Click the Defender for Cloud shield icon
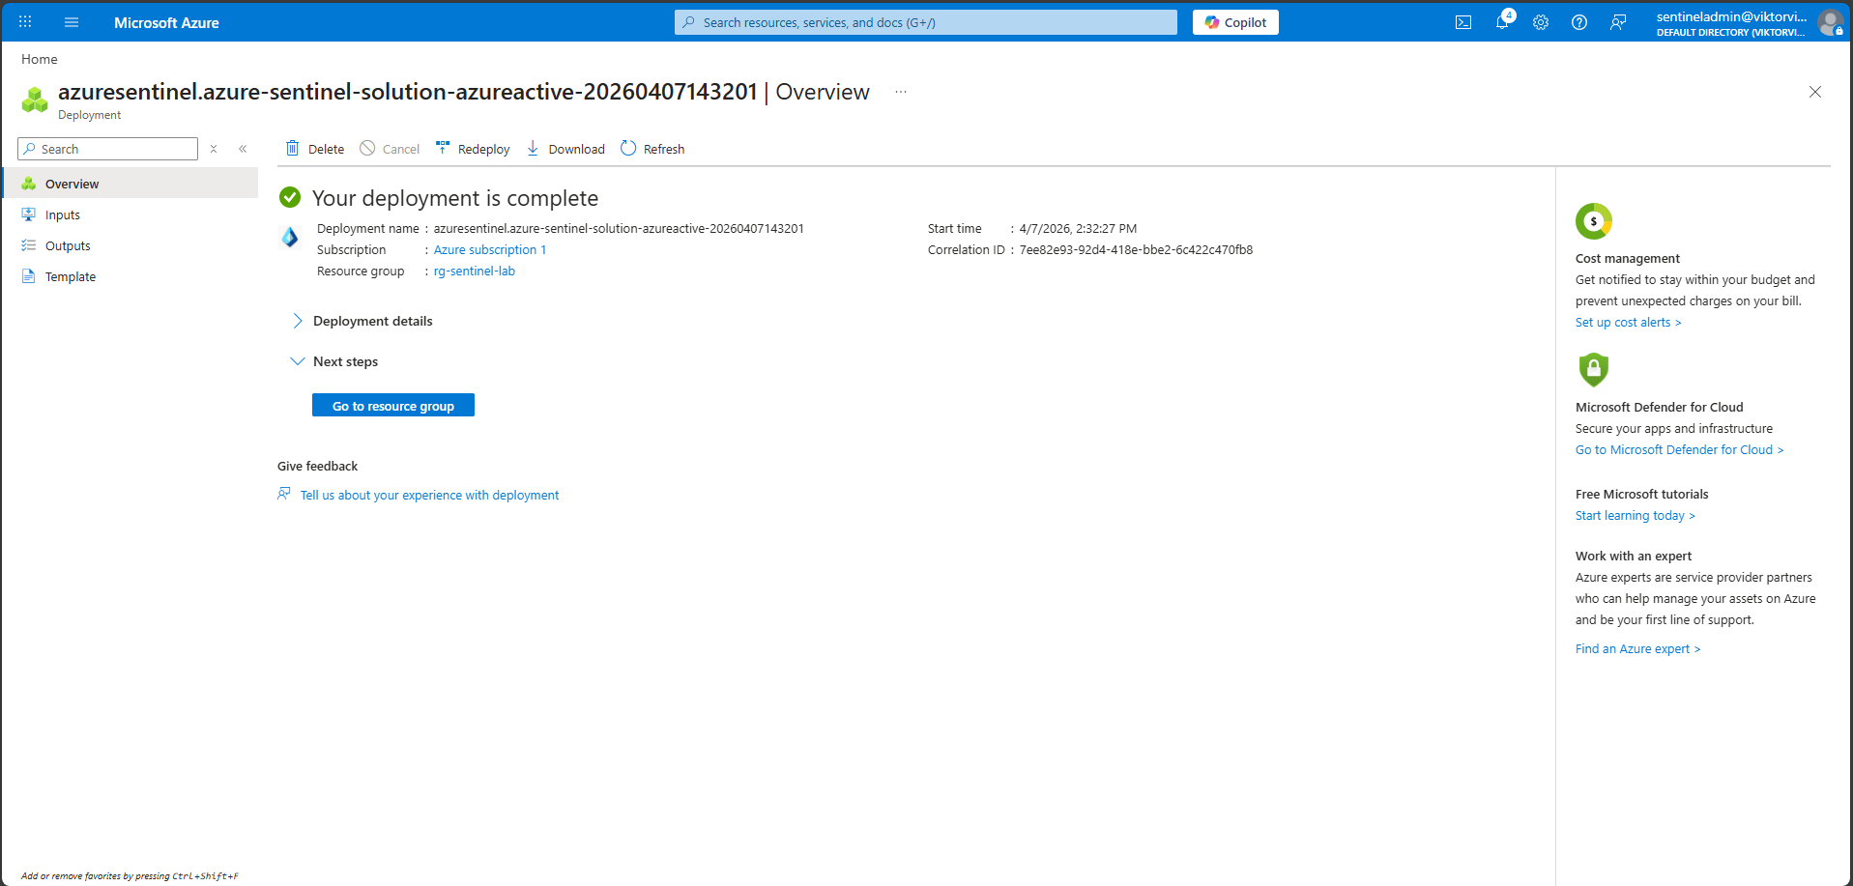1853x886 pixels. pos(1594,369)
